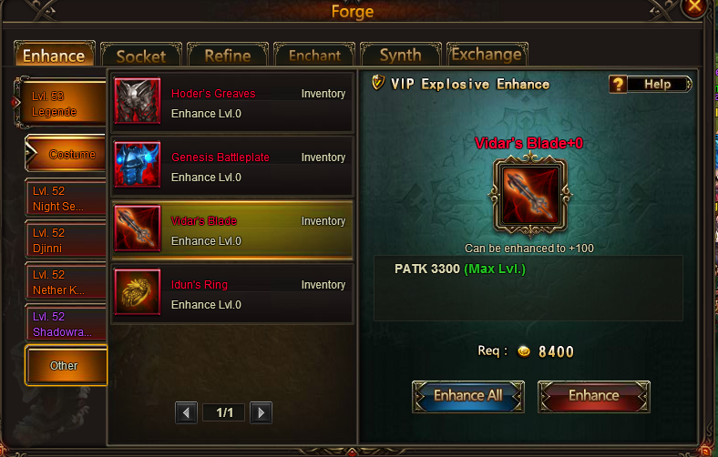This screenshot has width=718, height=457.
Task: Click the red Enhance button
Action: tap(594, 396)
